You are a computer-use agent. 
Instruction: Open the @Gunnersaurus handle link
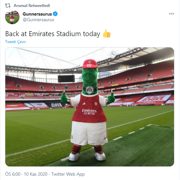click(38, 20)
